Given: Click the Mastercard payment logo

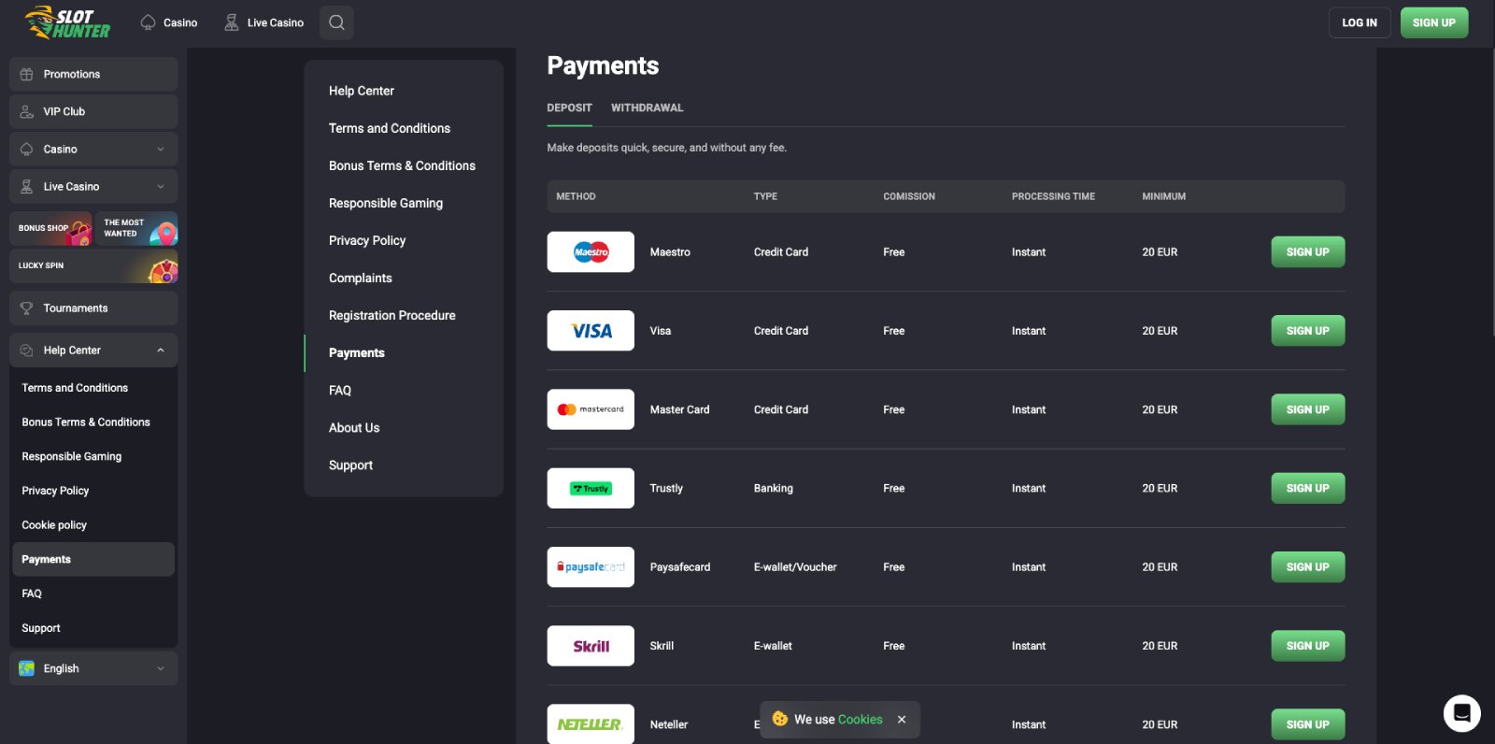Looking at the screenshot, I should [x=591, y=409].
